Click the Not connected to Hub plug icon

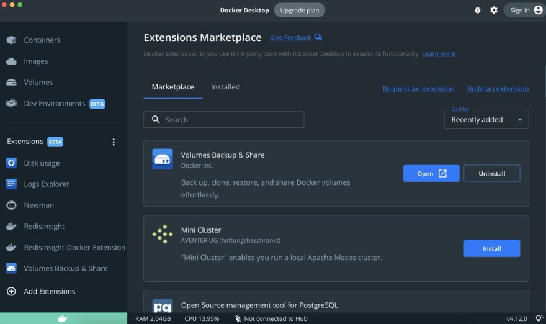(x=238, y=318)
